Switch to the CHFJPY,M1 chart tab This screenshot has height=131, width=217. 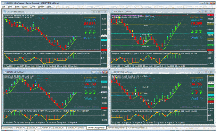(60, 128)
